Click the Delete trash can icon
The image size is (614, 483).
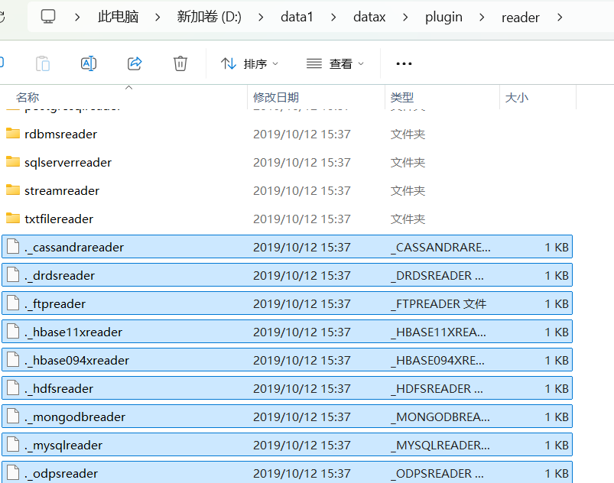click(x=180, y=63)
